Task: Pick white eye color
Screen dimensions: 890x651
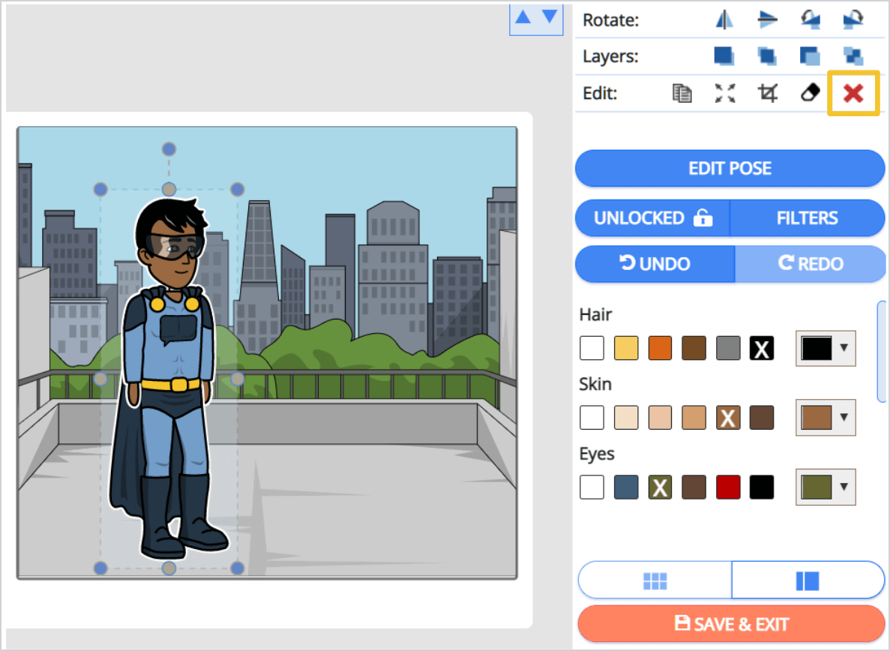Action: click(x=592, y=487)
